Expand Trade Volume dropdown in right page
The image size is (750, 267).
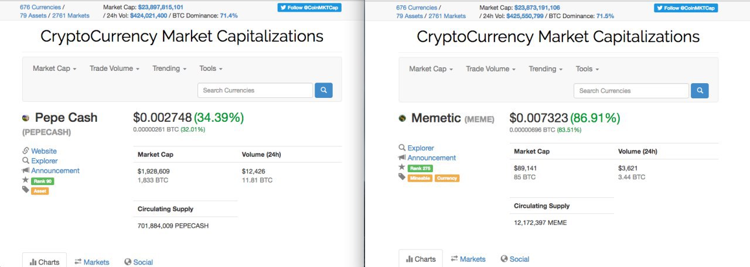(x=491, y=69)
